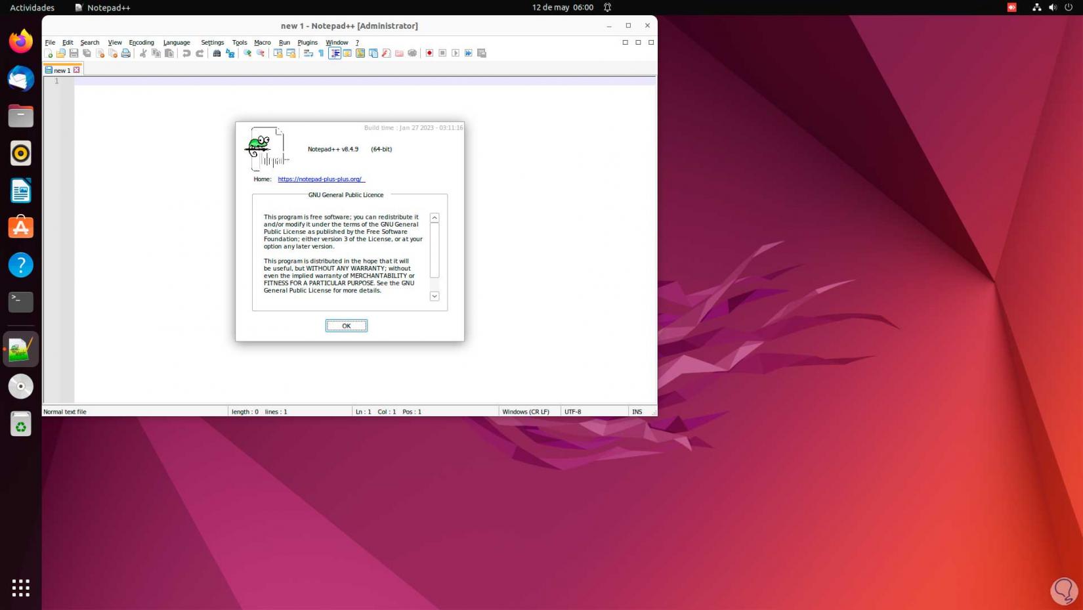Click Actividades in the top bar
The height and width of the screenshot is (610, 1083).
(32, 8)
